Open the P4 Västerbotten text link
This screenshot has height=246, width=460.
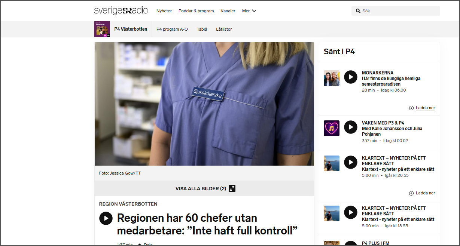pos(131,29)
